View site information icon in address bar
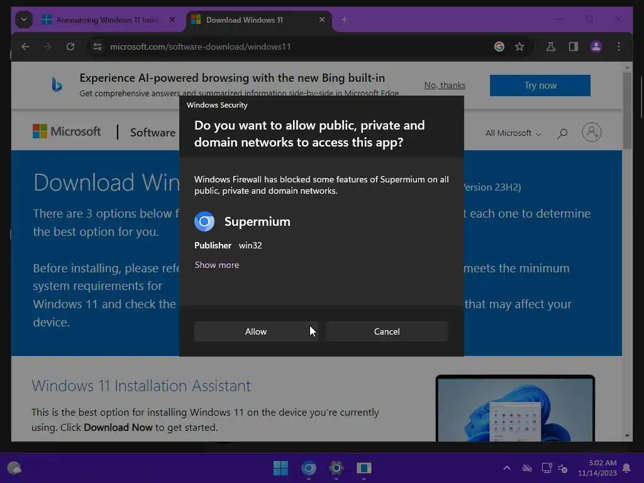Viewport: 644px width, 483px height. (97, 47)
